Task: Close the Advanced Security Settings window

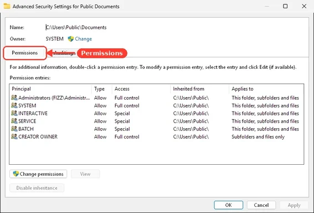Action: click(304, 6)
